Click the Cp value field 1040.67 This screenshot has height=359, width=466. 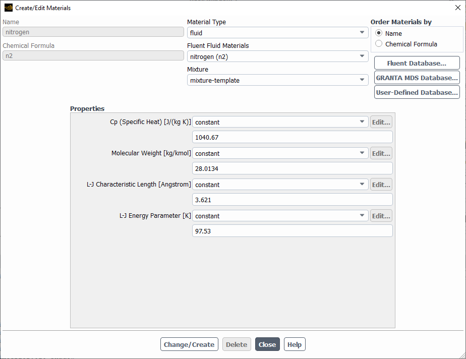(x=293, y=137)
